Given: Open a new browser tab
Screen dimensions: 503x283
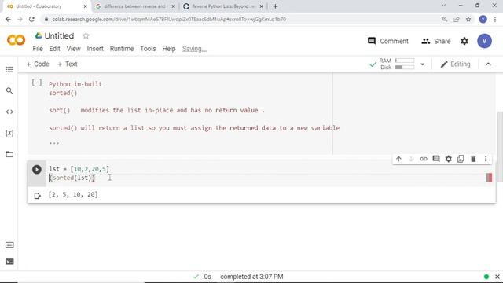Looking at the screenshot, I should point(275,6).
